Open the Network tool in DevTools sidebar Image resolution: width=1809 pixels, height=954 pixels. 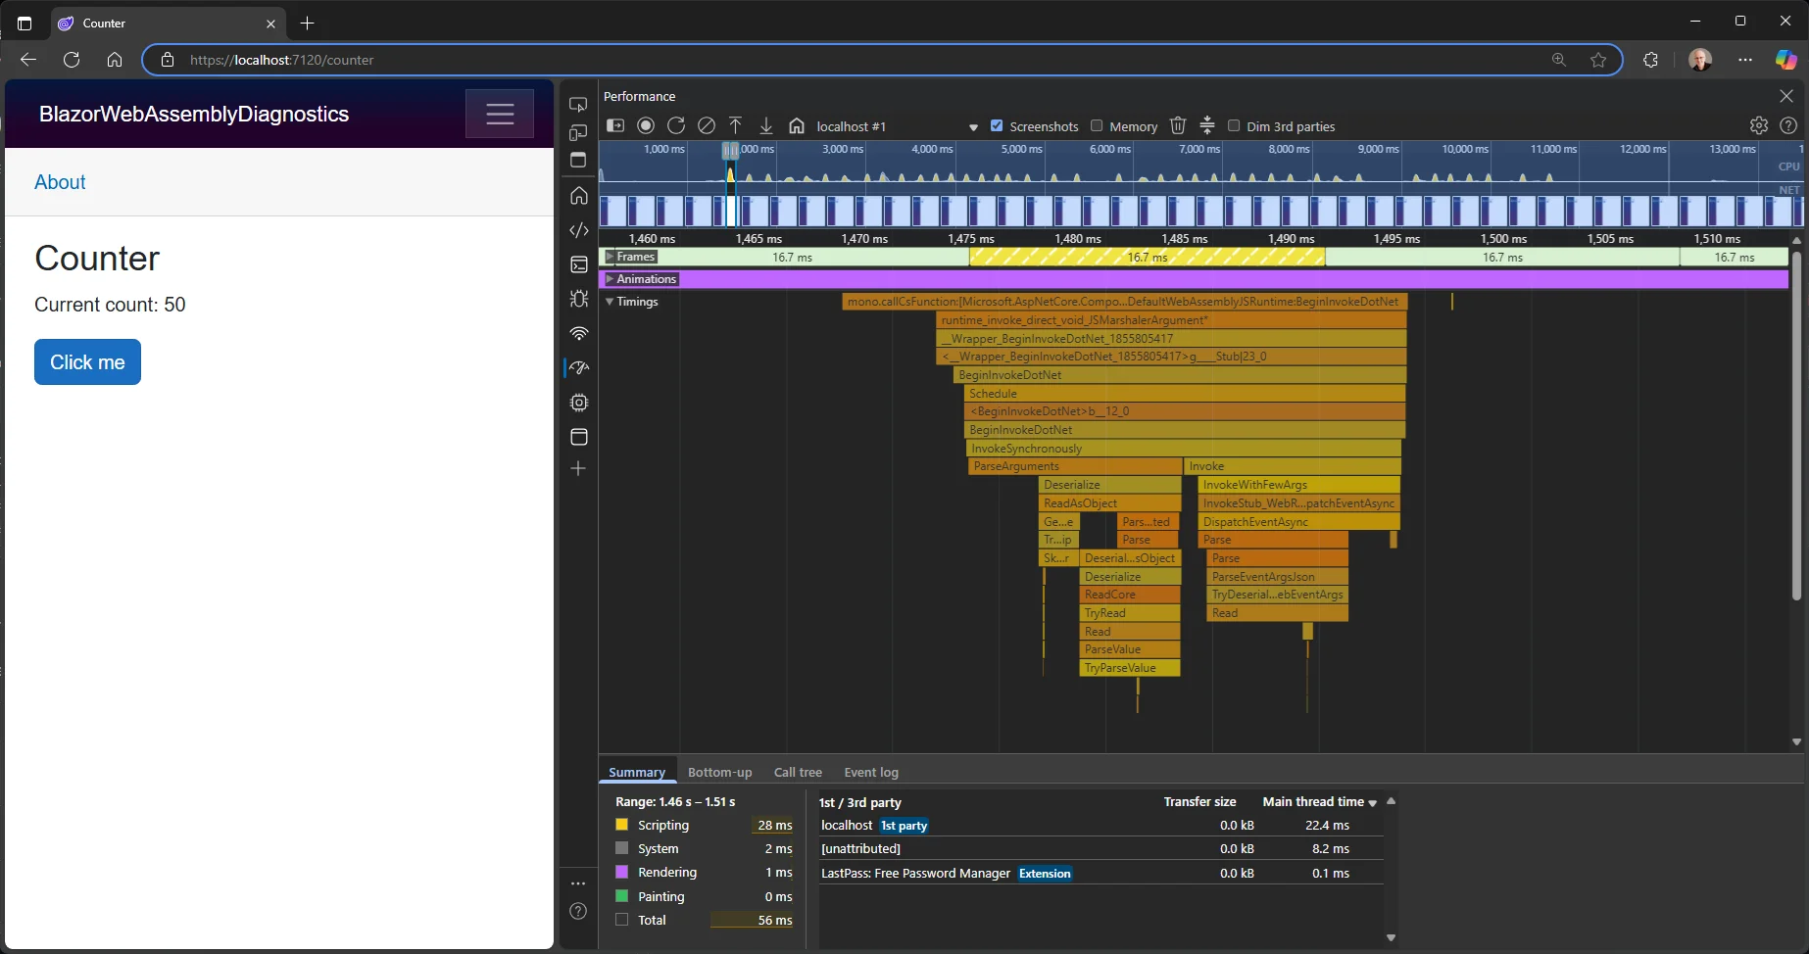(x=579, y=334)
